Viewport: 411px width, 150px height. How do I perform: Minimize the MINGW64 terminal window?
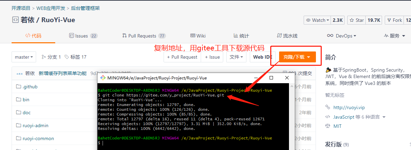click(257, 78)
